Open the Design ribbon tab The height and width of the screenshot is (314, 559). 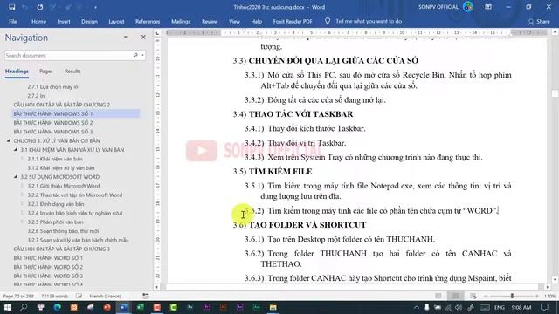point(89,21)
